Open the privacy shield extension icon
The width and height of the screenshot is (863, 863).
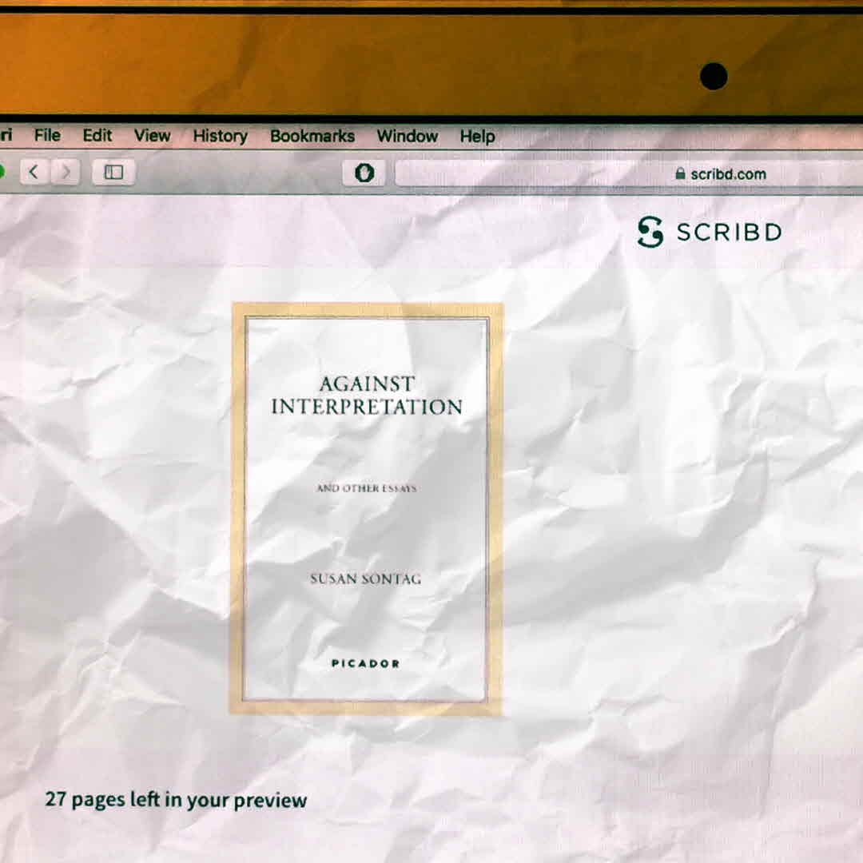[364, 173]
